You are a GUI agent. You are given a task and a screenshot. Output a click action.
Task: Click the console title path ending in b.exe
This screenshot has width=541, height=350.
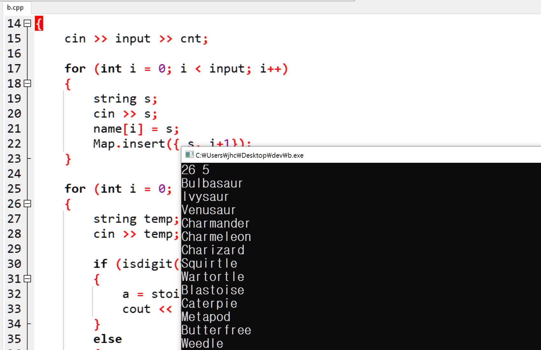click(x=249, y=155)
